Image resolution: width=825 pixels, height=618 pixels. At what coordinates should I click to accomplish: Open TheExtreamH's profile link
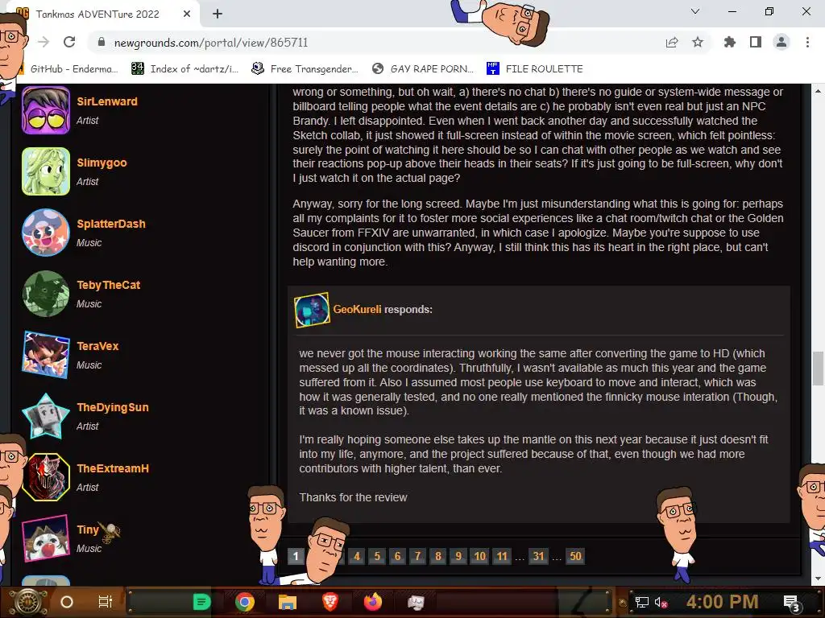(113, 468)
